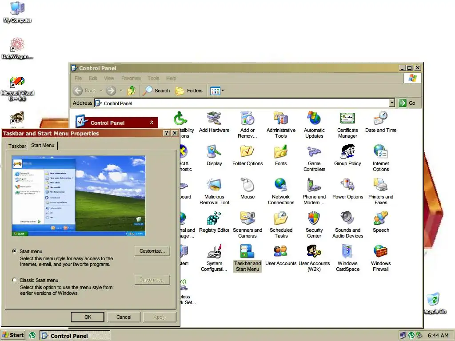This screenshot has height=341, width=455.
Task: Click the Search toolbar button
Action: click(x=157, y=91)
